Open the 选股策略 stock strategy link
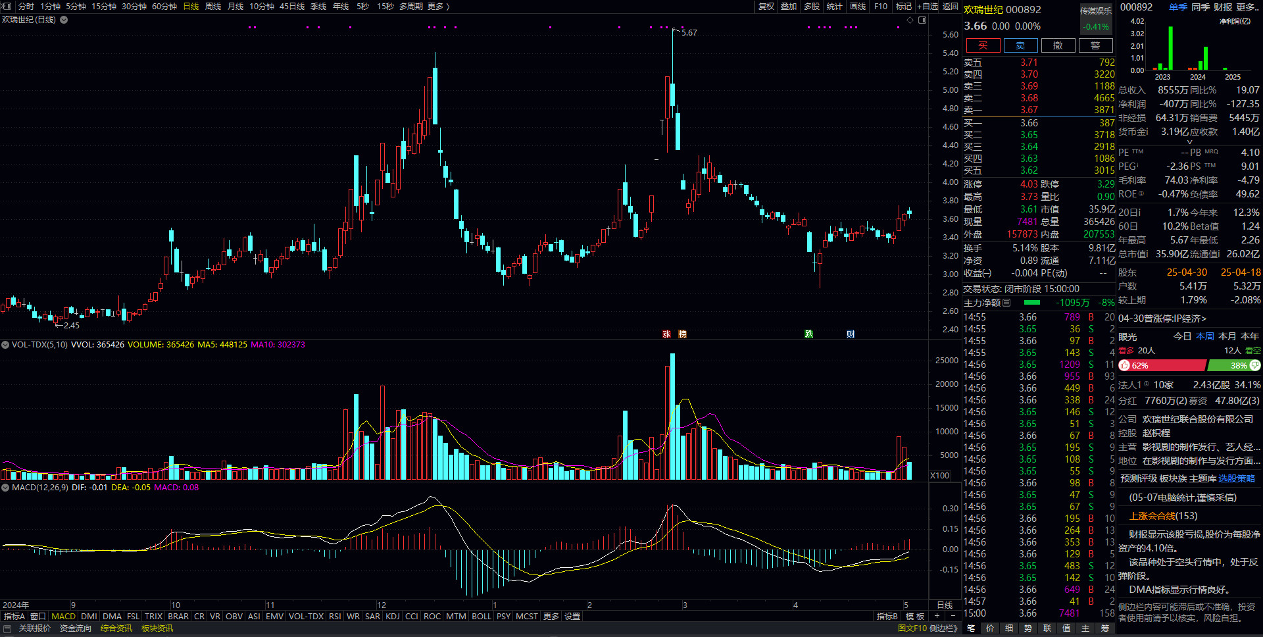The width and height of the screenshot is (1263, 637). (x=1237, y=478)
